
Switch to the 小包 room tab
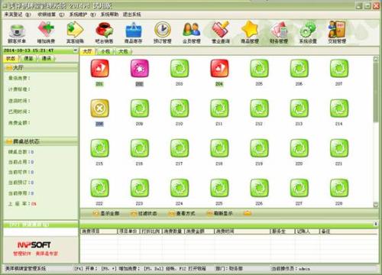(105, 51)
